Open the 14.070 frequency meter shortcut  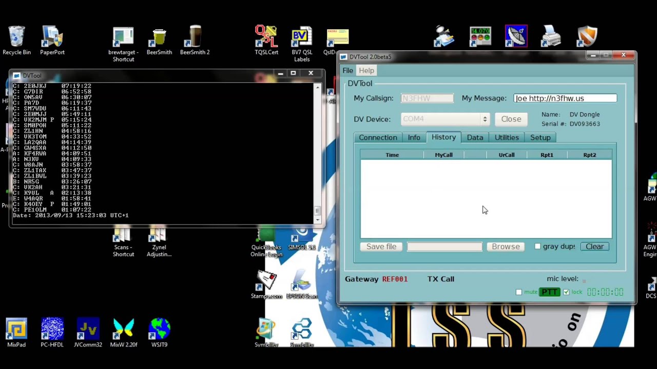(480, 36)
